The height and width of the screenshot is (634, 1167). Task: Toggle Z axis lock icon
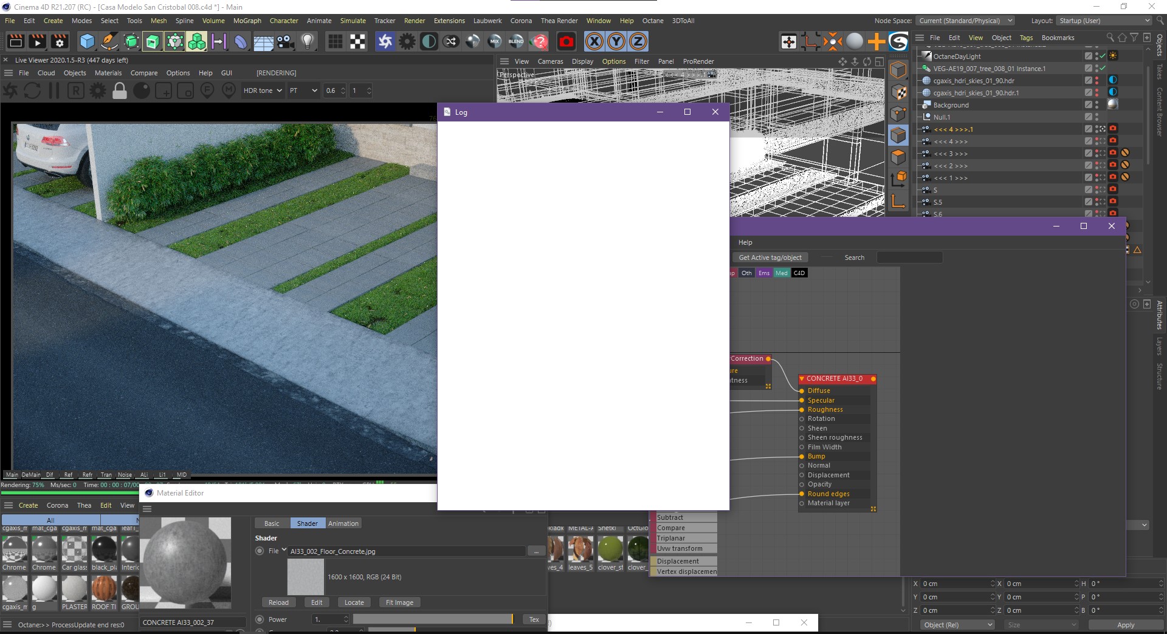[x=638, y=41]
